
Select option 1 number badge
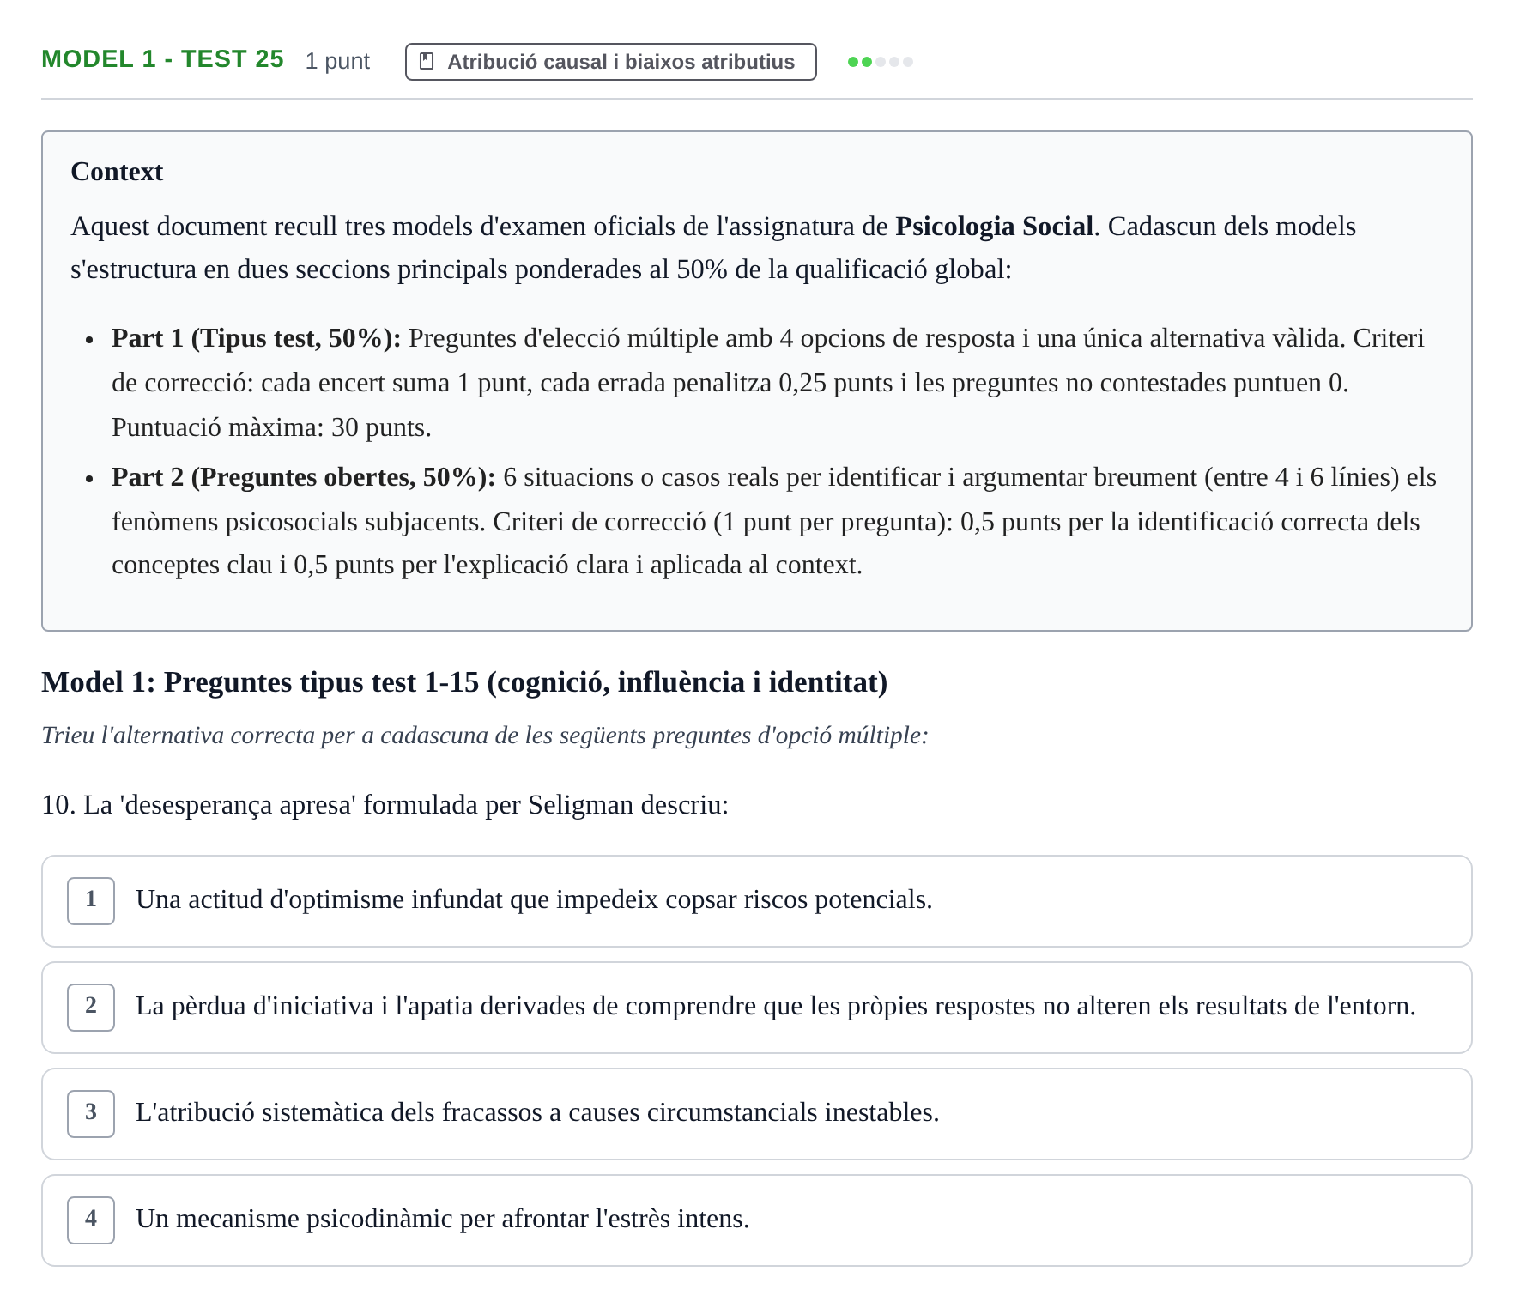pyautogui.click(x=91, y=900)
